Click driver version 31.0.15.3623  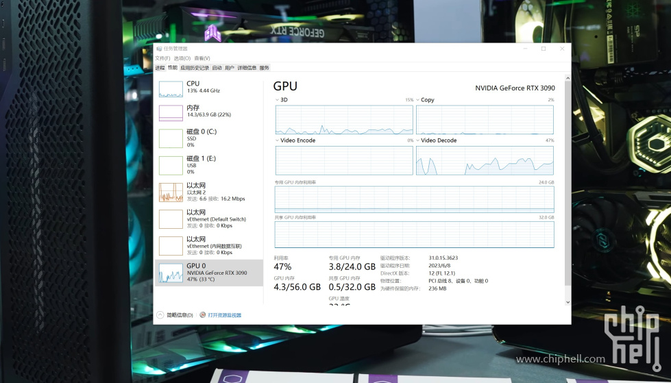[443, 258]
